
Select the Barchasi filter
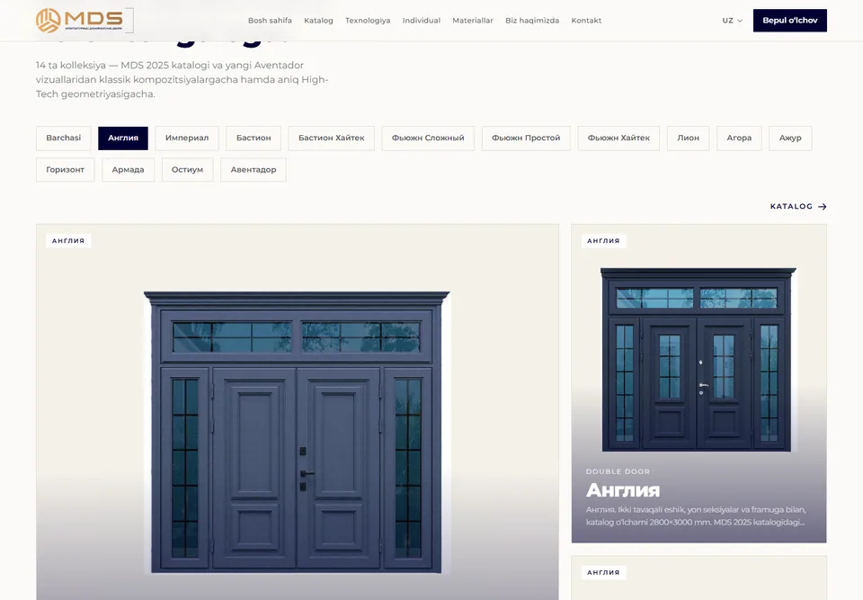click(x=63, y=139)
